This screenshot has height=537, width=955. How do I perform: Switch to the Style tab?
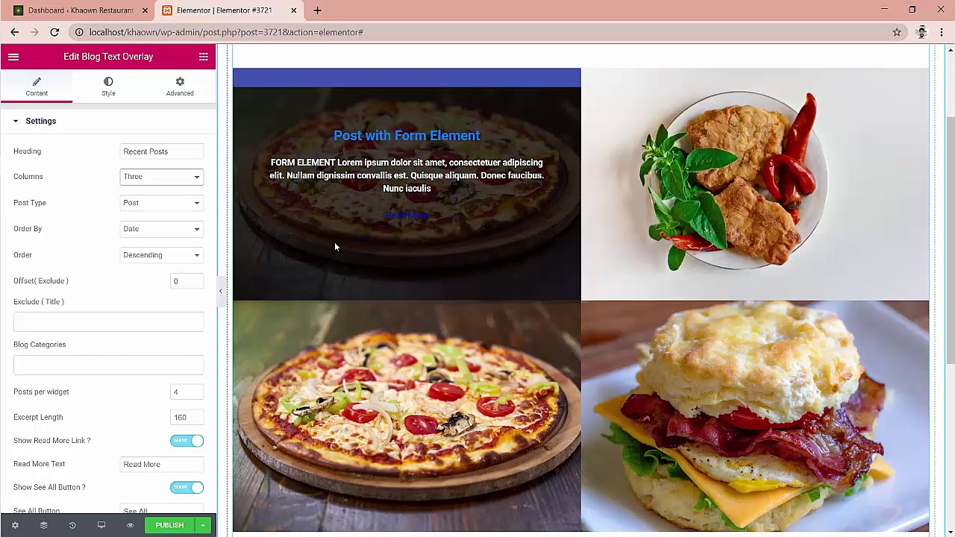pos(108,87)
